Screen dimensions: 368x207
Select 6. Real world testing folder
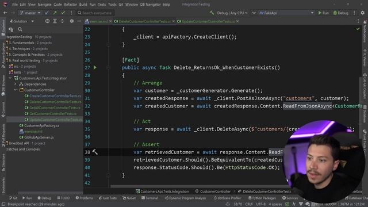point(24,60)
